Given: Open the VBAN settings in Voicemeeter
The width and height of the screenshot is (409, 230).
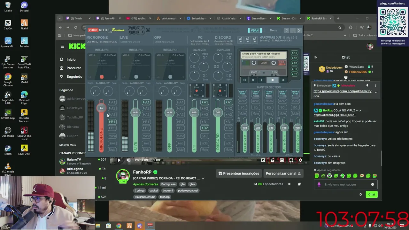Looking at the screenshot, I should click(x=255, y=30).
